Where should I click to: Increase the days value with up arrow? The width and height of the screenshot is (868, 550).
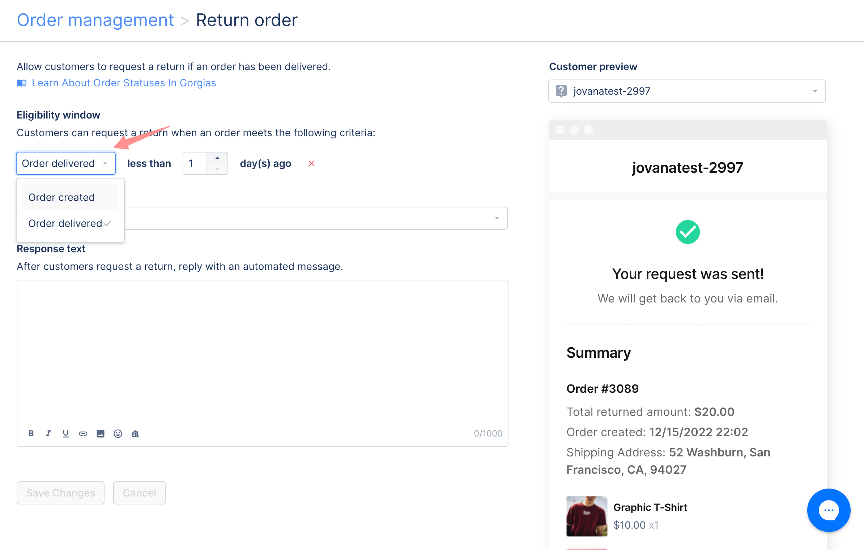coord(217,158)
